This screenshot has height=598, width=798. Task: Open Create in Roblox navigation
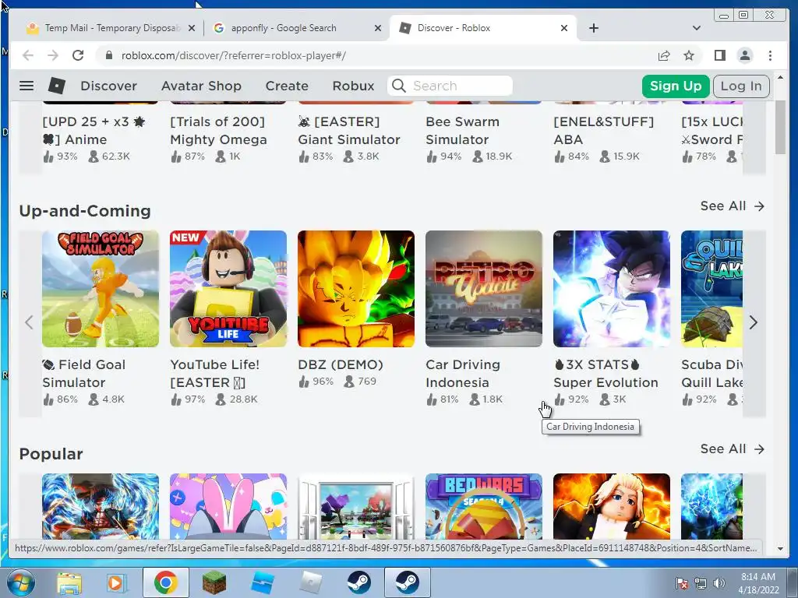pos(287,86)
